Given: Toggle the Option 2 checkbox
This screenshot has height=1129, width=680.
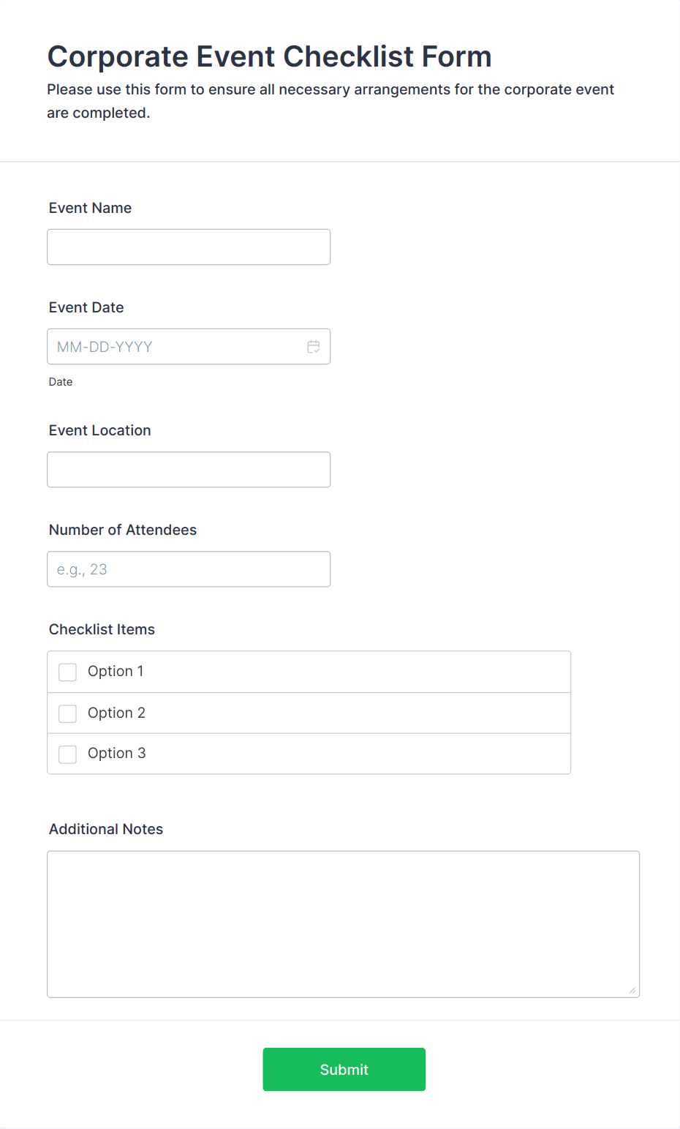Looking at the screenshot, I should pyautogui.click(x=68, y=713).
